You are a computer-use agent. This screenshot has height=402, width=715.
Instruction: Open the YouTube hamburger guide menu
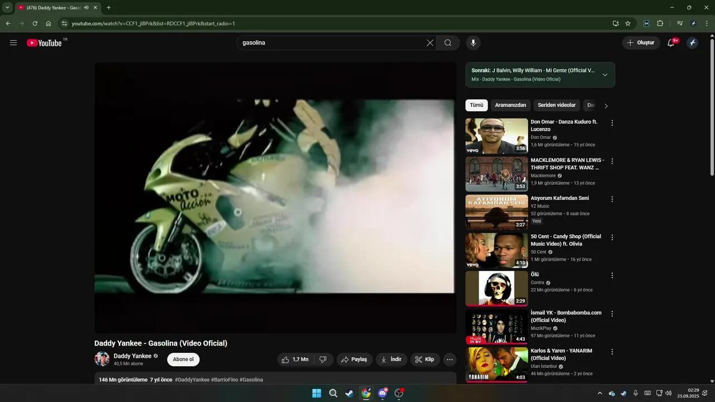[x=13, y=42]
